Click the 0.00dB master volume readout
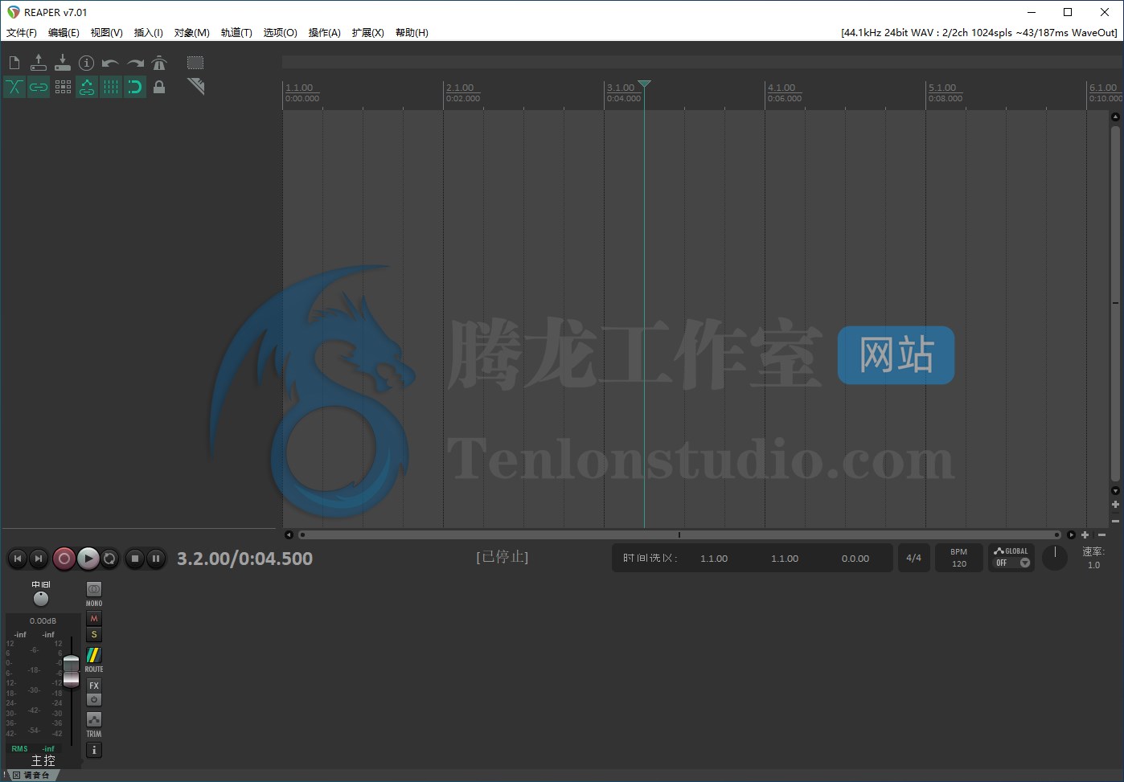This screenshot has width=1124, height=782. pyautogui.click(x=43, y=620)
